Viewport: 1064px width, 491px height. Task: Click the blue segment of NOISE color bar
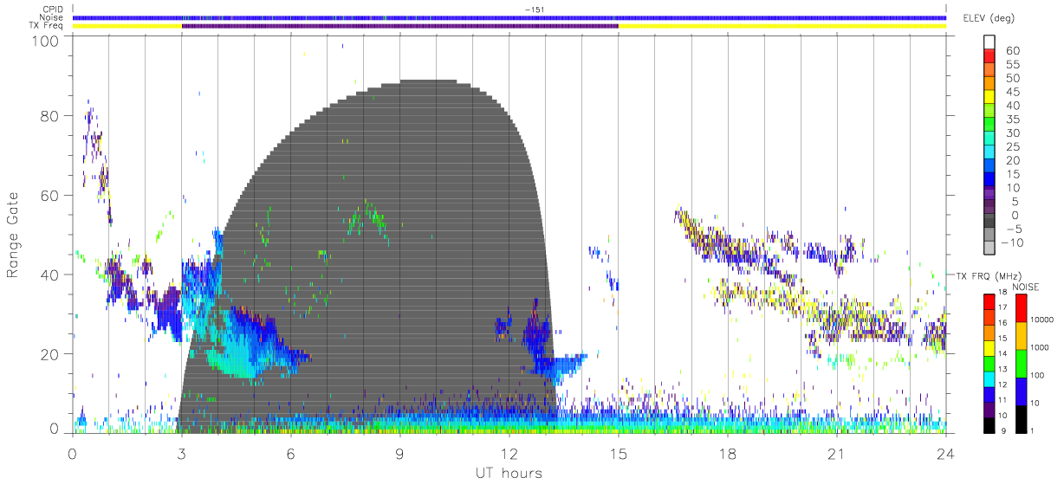[x=1021, y=391]
